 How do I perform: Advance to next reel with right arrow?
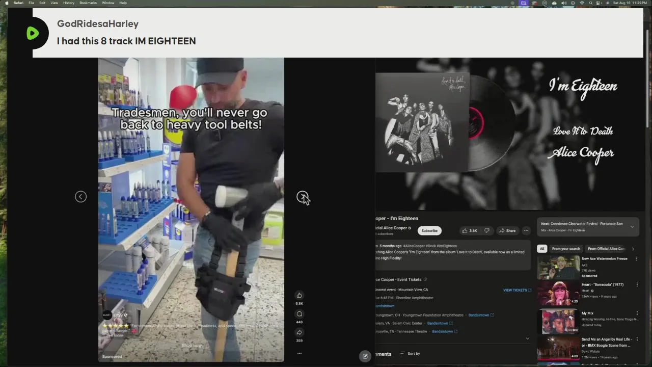303,197
